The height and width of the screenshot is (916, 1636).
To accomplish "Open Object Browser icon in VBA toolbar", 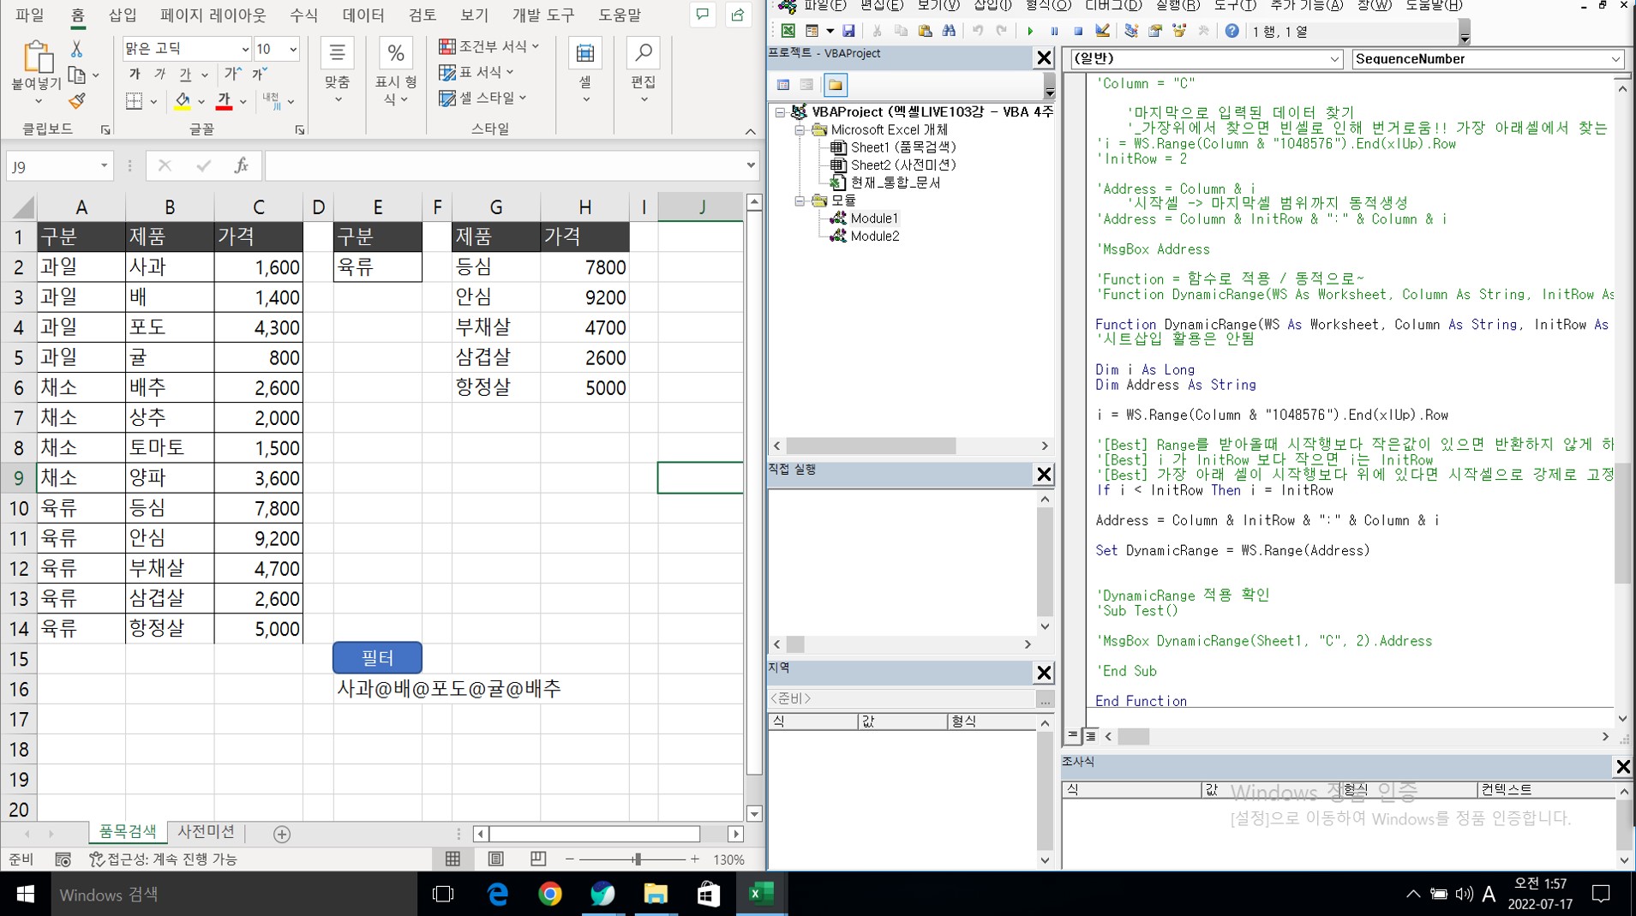I will click(1179, 31).
